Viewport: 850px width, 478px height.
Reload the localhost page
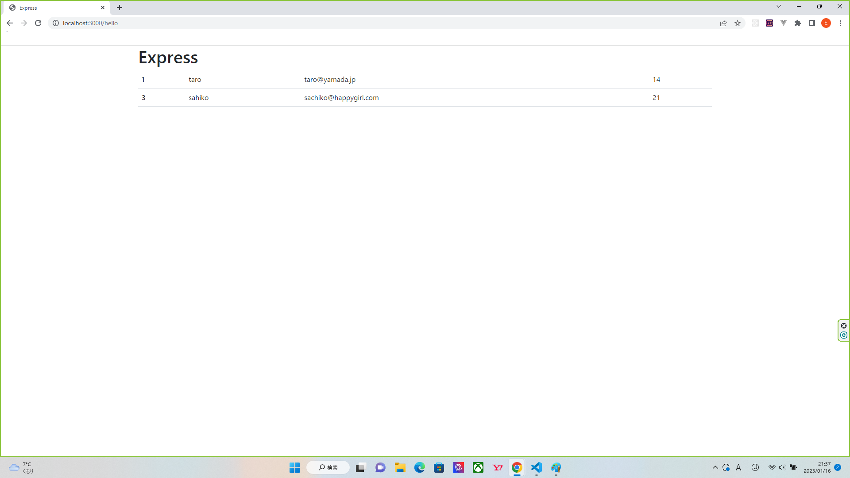pyautogui.click(x=38, y=23)
